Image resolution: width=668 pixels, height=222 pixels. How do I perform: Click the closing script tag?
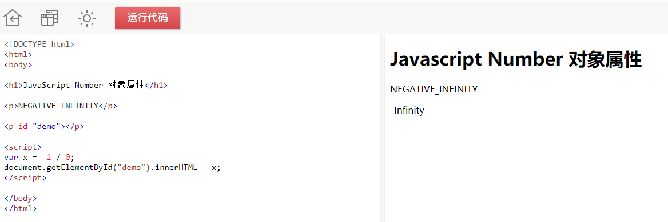pos(25,177)
